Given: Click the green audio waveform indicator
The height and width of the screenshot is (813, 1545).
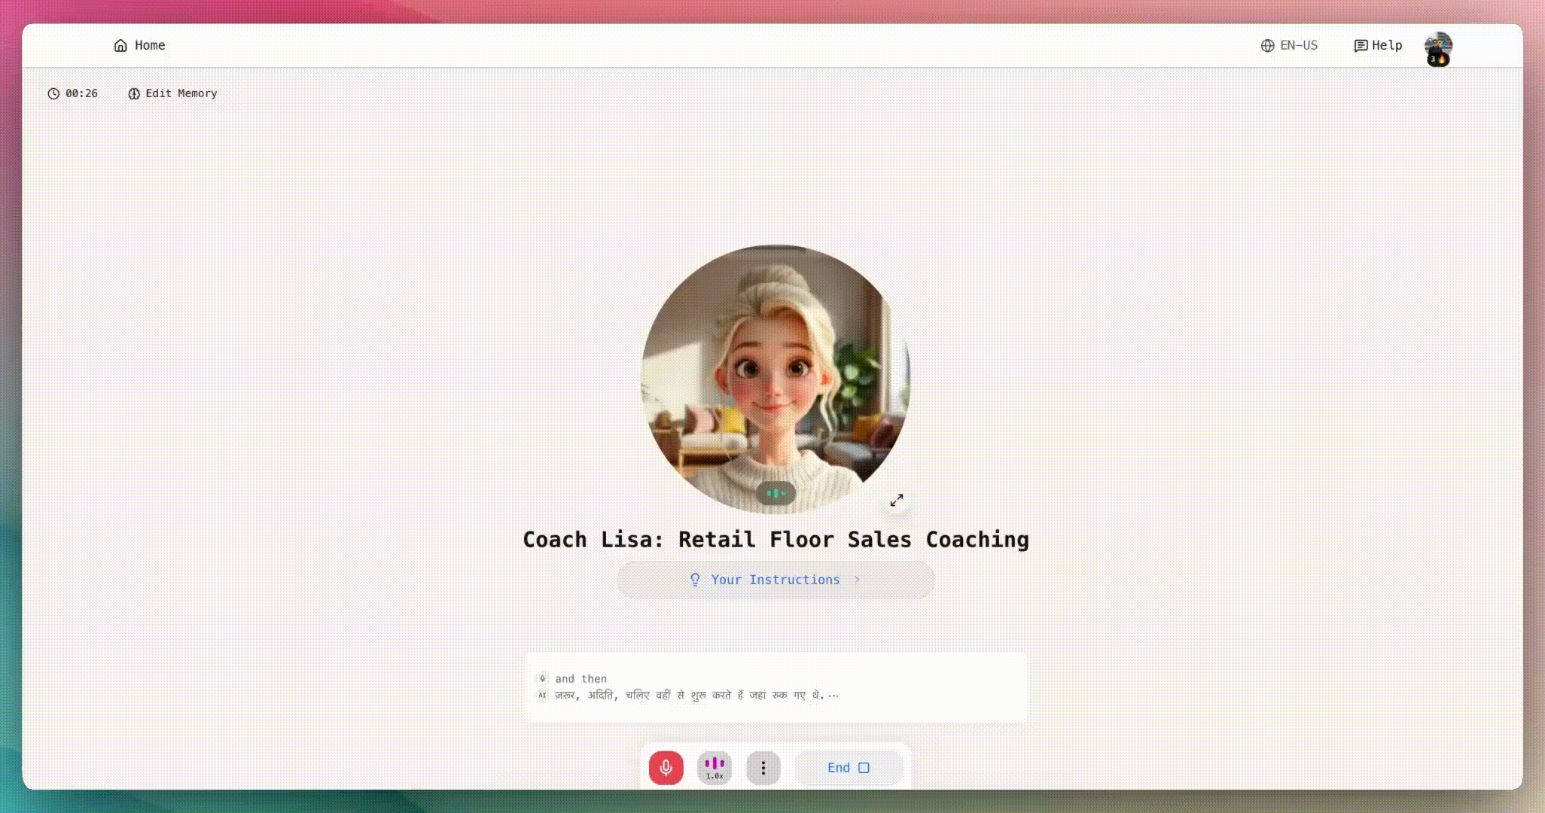Looking at the screenshot, I should [776, 493].
